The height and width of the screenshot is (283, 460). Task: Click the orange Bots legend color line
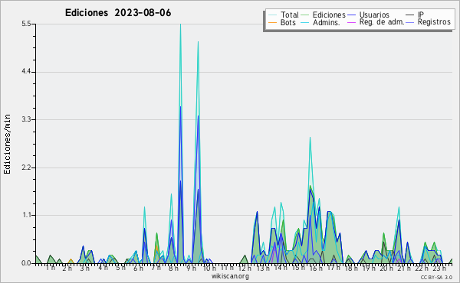pos(272,22)
